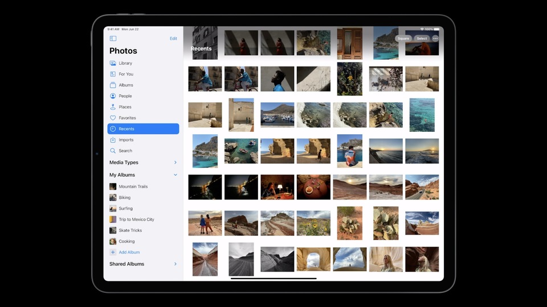Screen dimensions: 547x307
Task: Click the Surfing album thumbnail icon
Action: tap(113, 209)
